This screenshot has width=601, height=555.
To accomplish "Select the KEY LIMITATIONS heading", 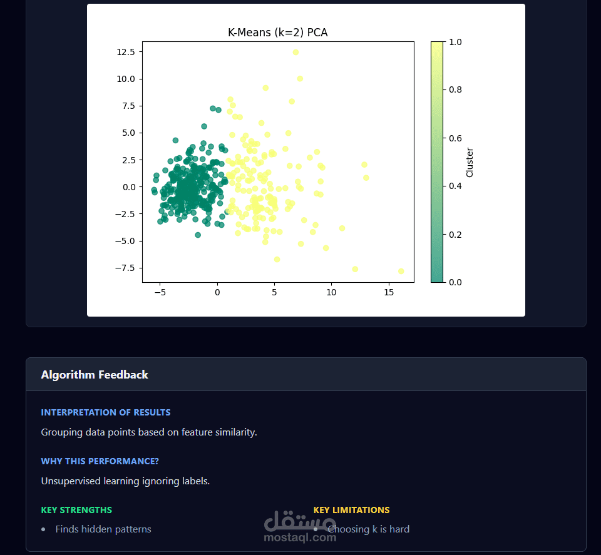I will tap(351, 510).
